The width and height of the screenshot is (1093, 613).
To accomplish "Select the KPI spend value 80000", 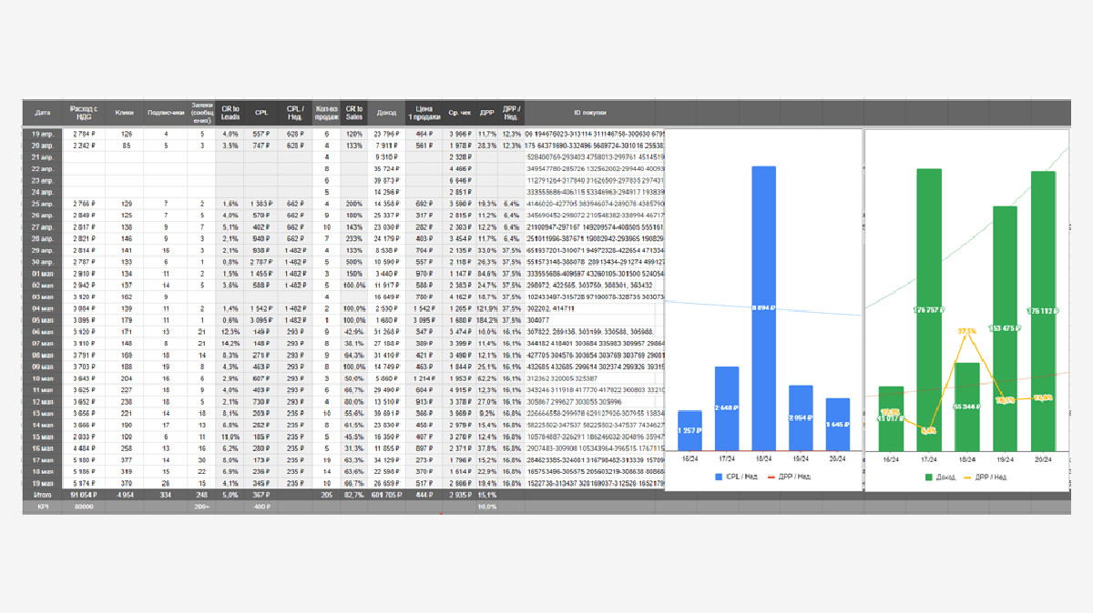I will [85, 507].
